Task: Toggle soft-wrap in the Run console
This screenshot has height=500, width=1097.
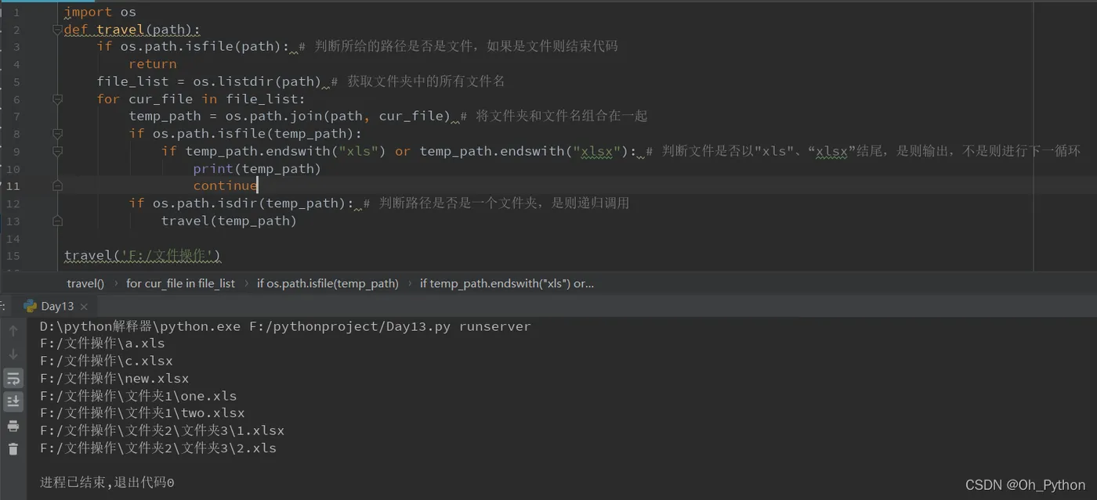Action: tap(13, 379)
